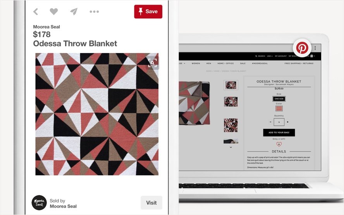Screen dimensions: 344x215
Task: Click ODESSA THROW BLANKET heading on laptop
Action: (x=279, y=81)
